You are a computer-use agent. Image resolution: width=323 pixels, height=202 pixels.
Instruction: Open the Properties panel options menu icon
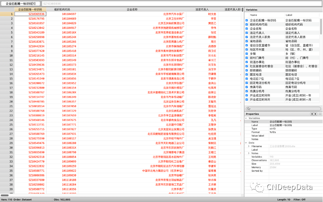pos(320,114)
